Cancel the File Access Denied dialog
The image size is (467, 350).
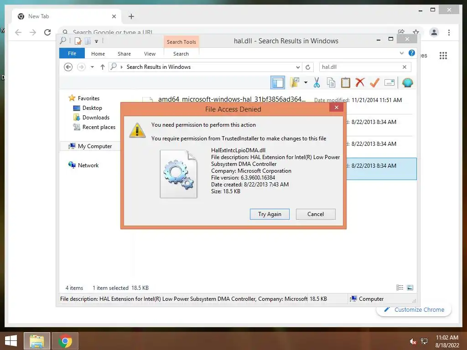pyautogui.click(x=316, y=214)
